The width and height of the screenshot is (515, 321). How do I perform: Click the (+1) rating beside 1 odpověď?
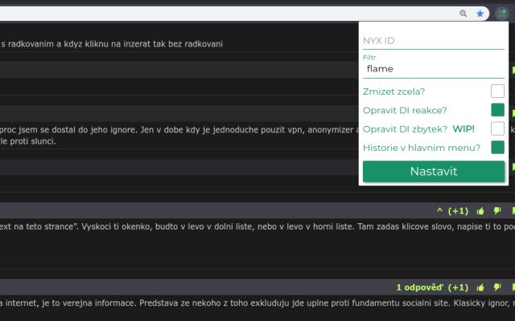point(458,287)
